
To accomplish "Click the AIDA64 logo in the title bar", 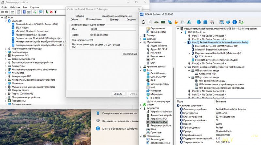I will [x=142, y=14].
